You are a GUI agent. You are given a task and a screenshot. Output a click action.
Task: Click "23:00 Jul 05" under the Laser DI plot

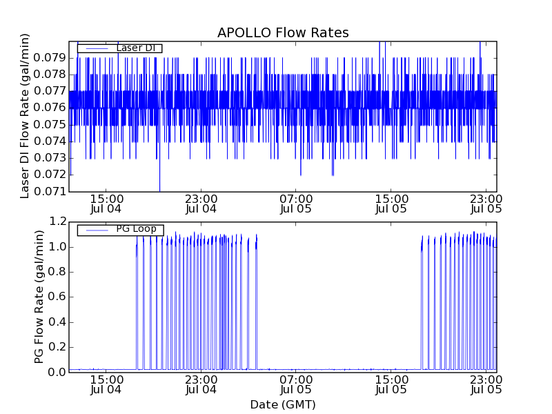[x=486, y=204]
